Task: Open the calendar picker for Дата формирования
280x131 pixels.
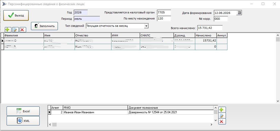Action: pyautogui.click(x=239, y=13)
